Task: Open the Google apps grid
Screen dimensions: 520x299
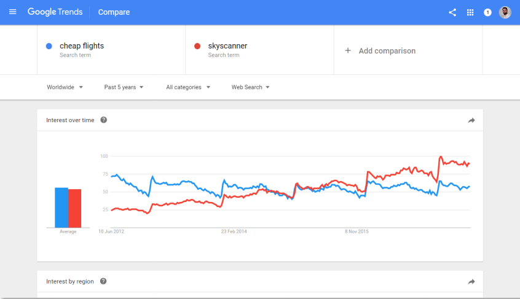Action: pos(470,12)
